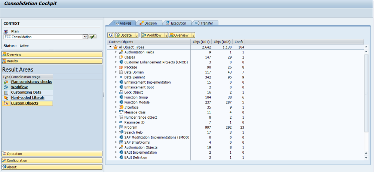Click the Hard-coded Literals icon

[x=6, y=98]
